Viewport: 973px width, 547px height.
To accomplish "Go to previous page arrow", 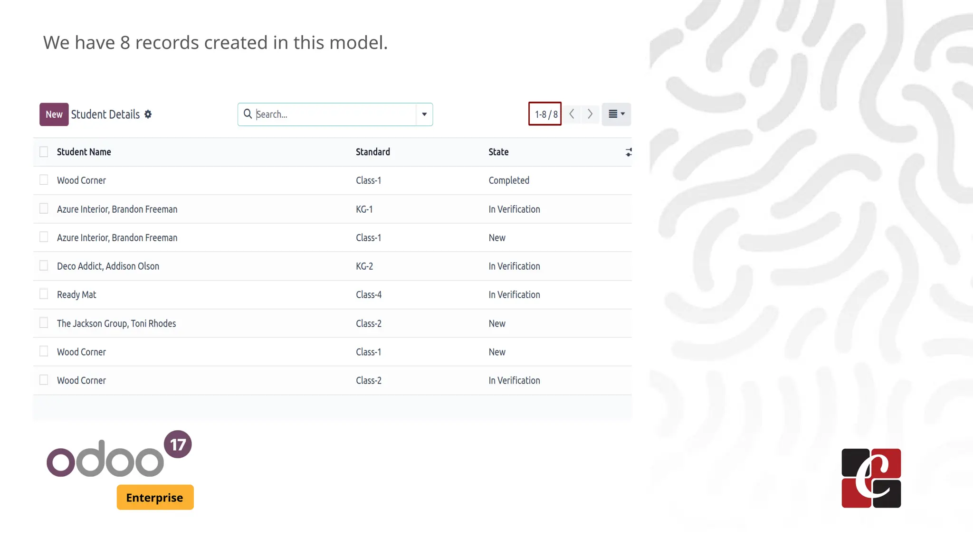I will pos(572,114).
